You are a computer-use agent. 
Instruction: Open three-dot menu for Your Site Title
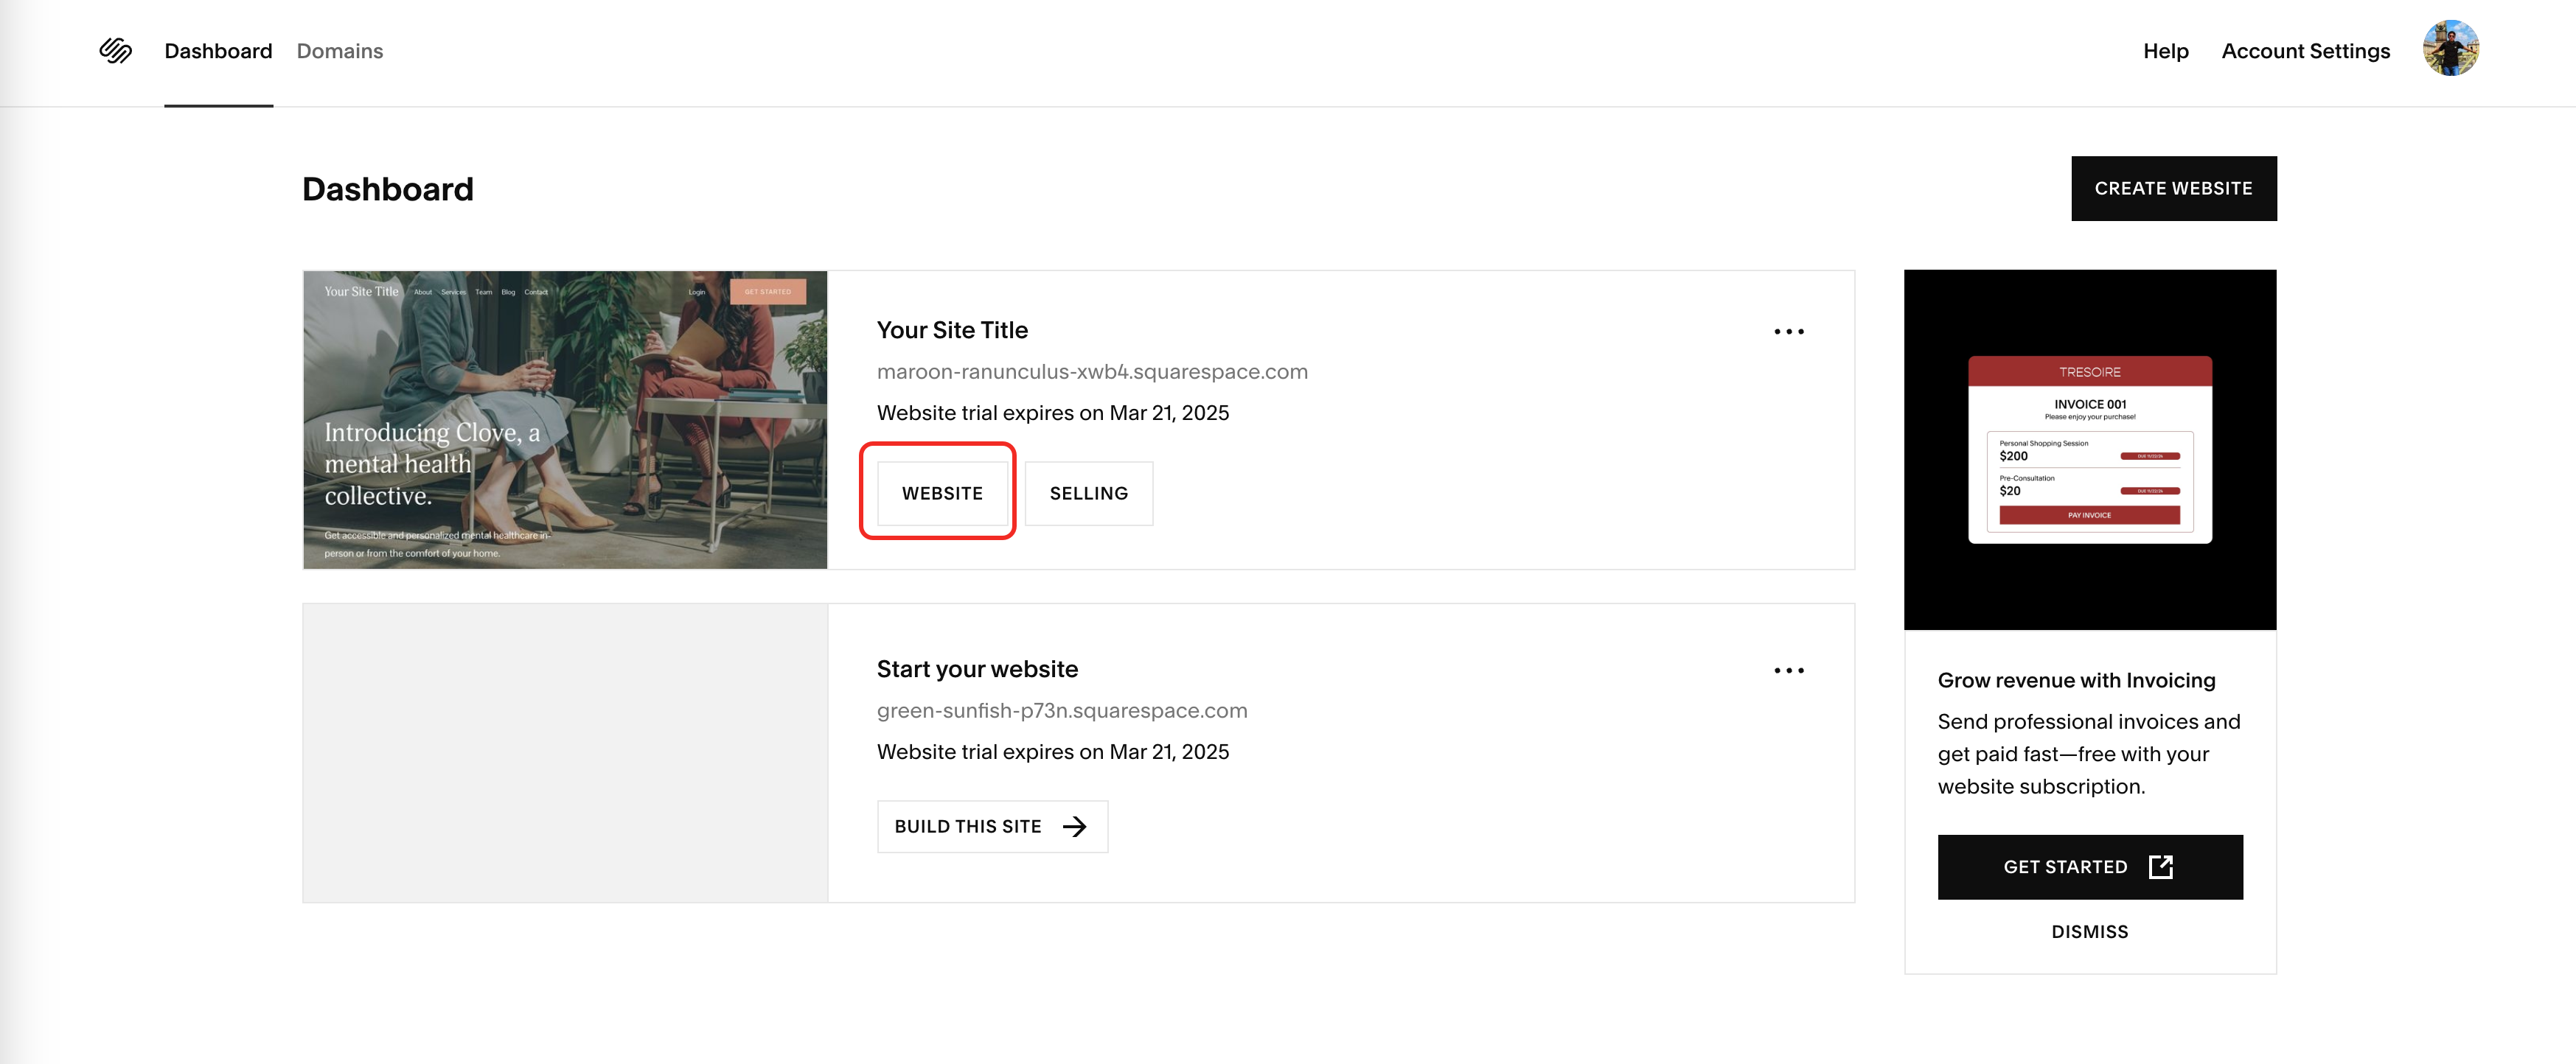(x=1788, y=332)
